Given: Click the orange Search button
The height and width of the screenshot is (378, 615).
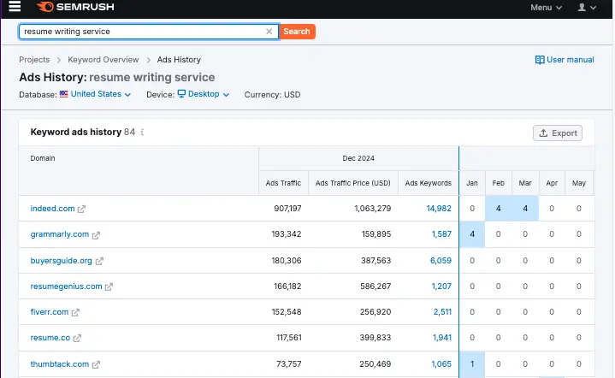Looking at the screenshot, I should point(297,32).
